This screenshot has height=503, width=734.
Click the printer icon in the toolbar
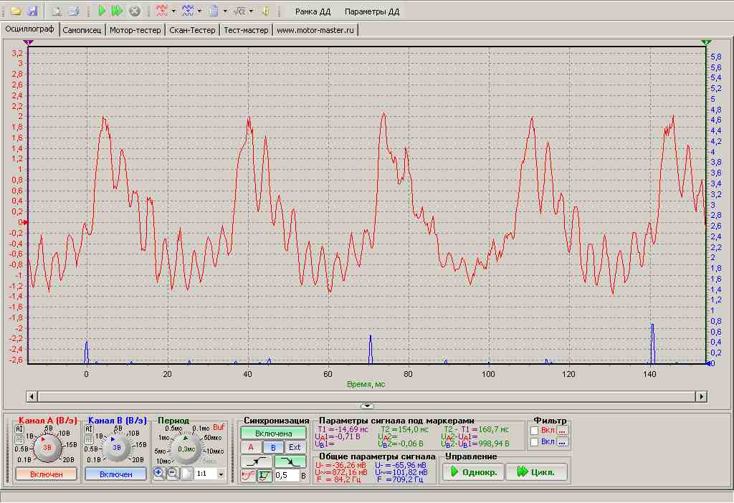73,11
